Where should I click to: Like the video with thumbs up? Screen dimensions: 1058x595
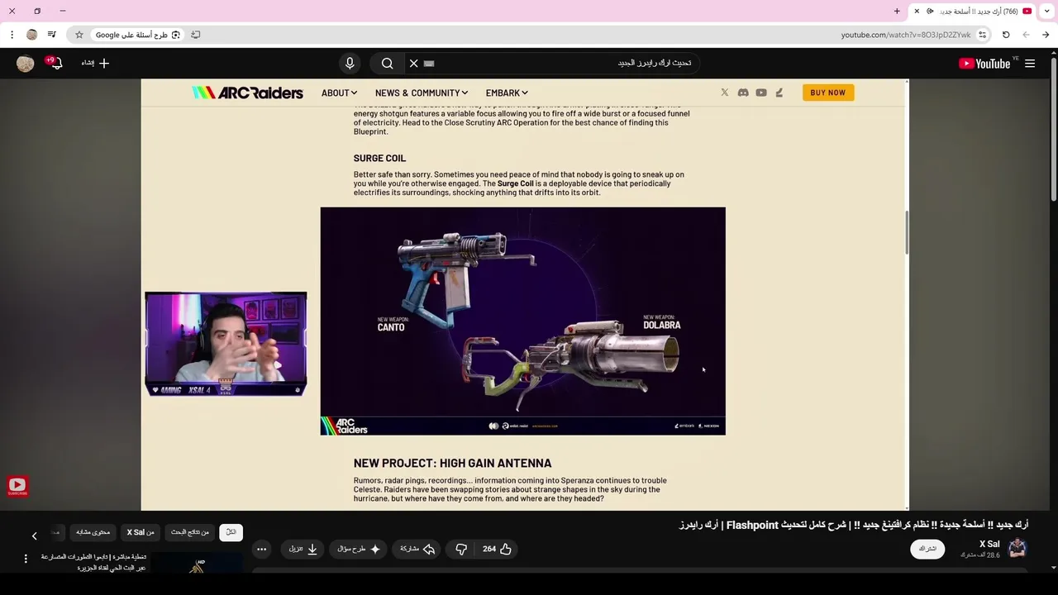497,549
